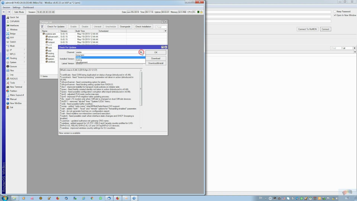Expand the IP submenu in the sidebar
Image resolution: width=357 pixels, height=201 pixels.
16,50
